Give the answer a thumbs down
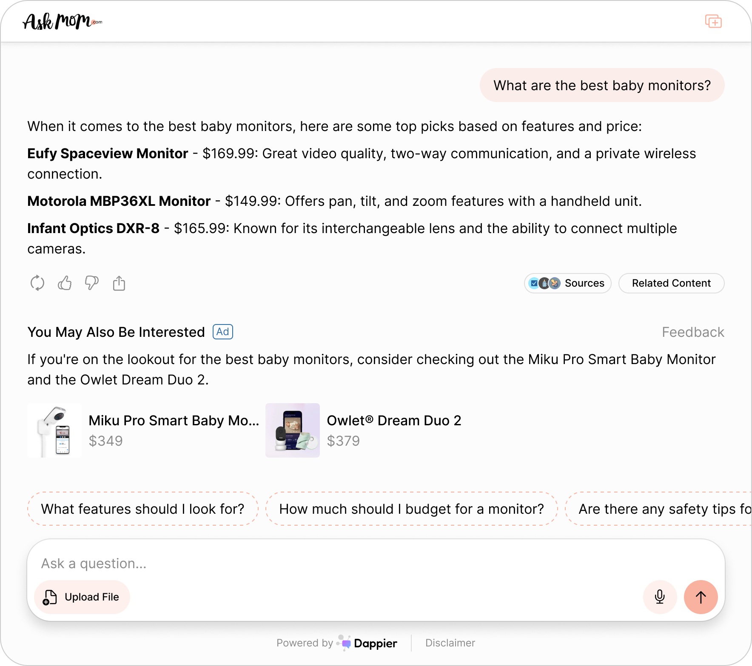This screenshot has width=752, height=666. (x=92, y=283)
